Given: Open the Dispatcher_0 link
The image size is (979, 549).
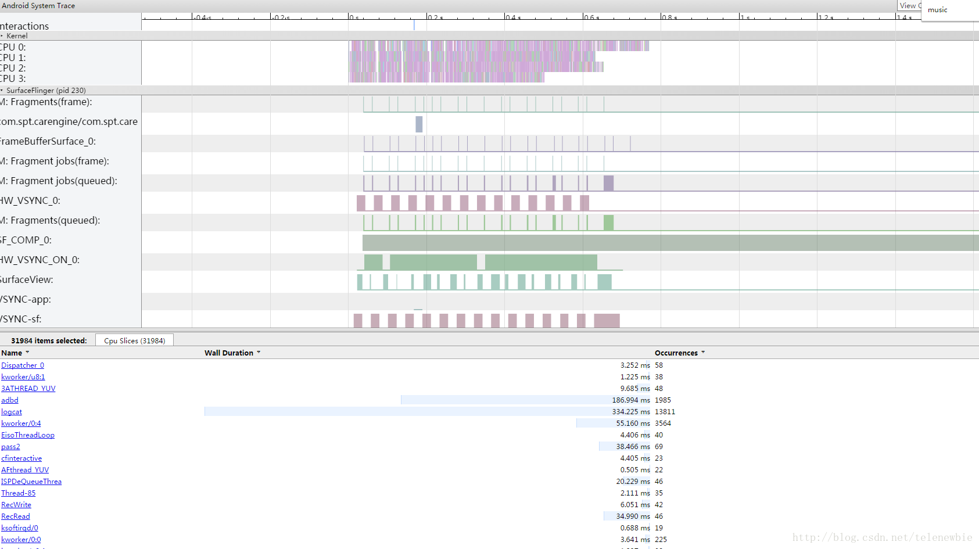Looking at the screenshot, I should (x=23, y=365).
